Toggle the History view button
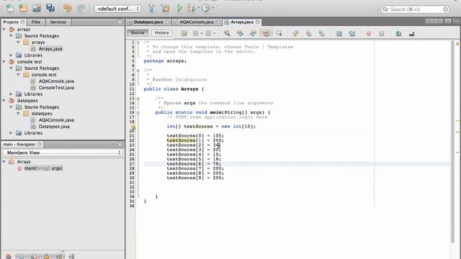Screen dimensions: 461x259 pos(161,33)
